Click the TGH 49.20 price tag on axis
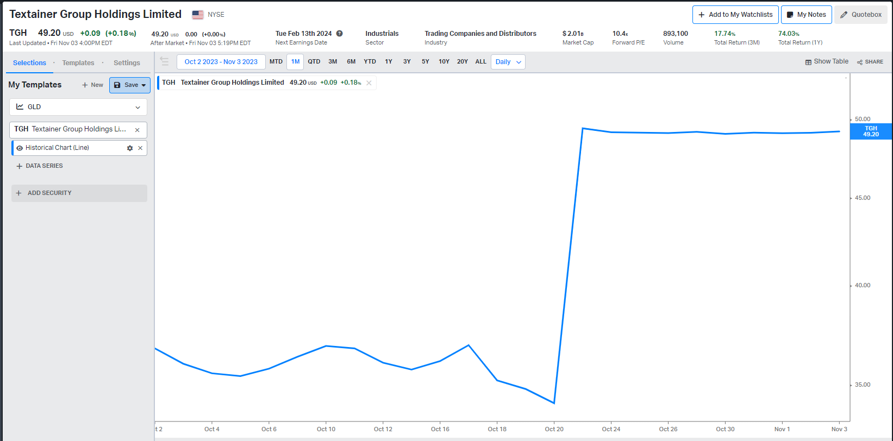The height and width of the screenshot is (441, 893). pyautogui.click(x=871, y=131)
